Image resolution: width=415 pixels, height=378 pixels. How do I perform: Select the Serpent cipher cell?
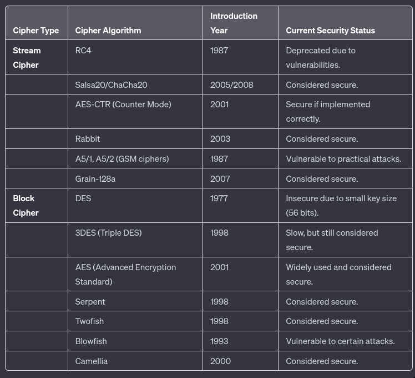pos(90,301)
